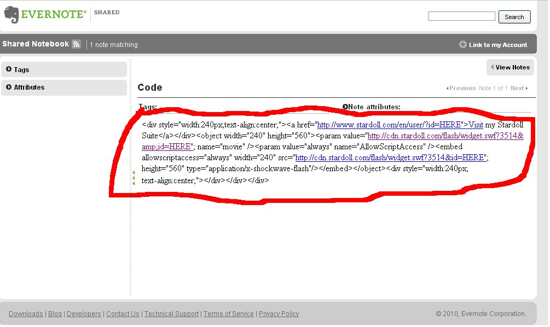This screenshot has height=327, width=550.
Task: Go to the Previous note
Action: coord(461,89)
